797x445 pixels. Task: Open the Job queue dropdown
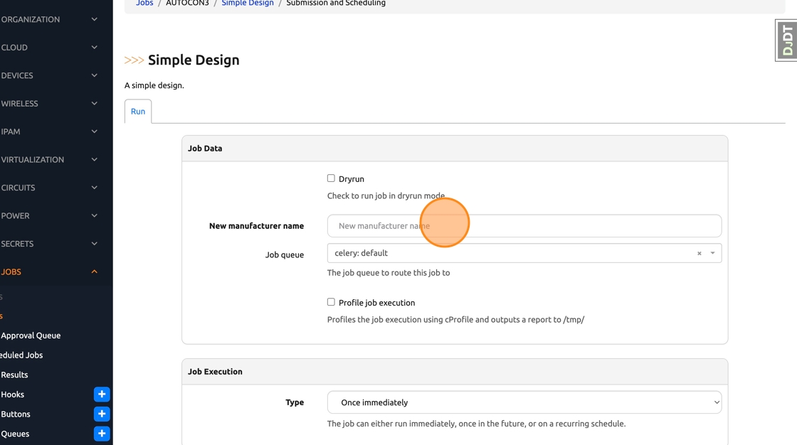(x=712, y=253)
